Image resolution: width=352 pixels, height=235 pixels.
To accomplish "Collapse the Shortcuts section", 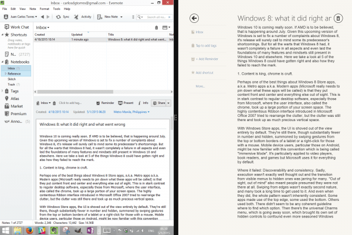I will [2, 35].
